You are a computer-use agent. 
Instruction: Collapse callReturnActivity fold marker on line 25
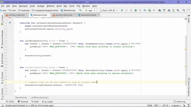coord(13,67)
